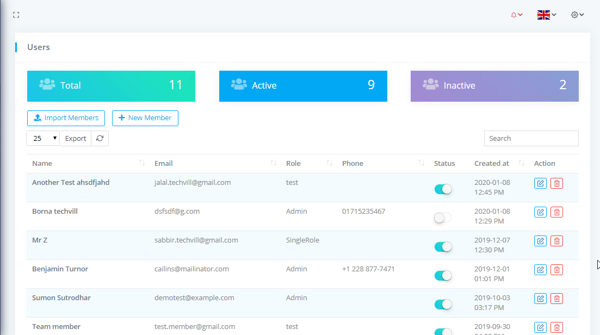Click the Search input field
The height and width of the screenshot is (335, 600).
click(x=531, y=139)
